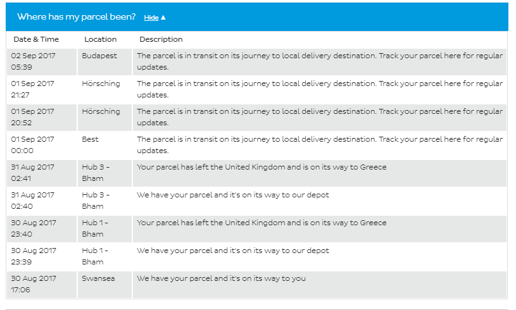
Task: Select the Date & Time column header
Action: (36, 39)
